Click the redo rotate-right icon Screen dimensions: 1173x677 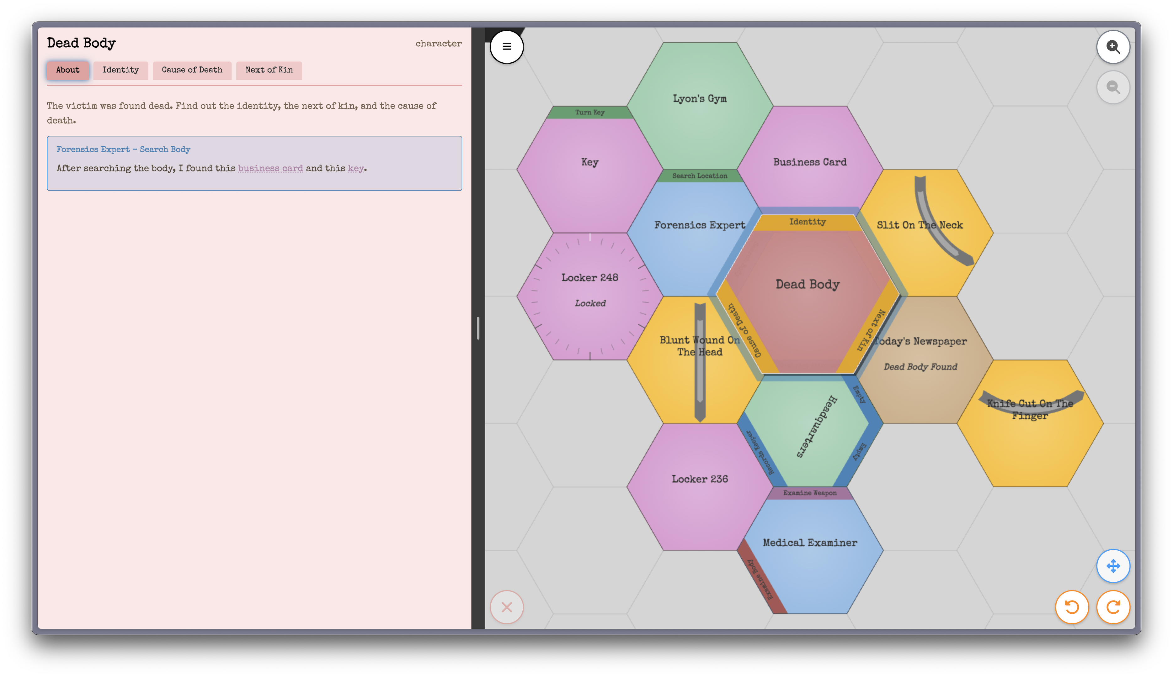pos(1113,607)
